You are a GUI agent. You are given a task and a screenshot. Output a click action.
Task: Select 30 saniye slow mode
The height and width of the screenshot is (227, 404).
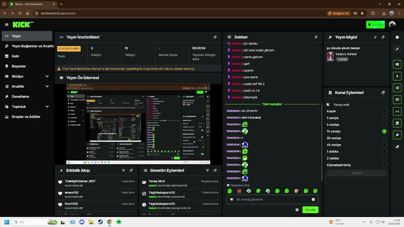(x=384, y=138)
